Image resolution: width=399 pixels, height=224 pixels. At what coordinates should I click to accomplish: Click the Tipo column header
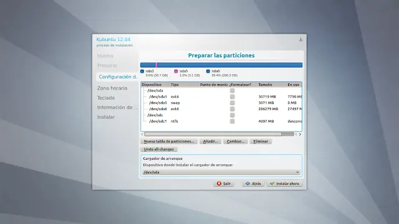pos(185,85)
